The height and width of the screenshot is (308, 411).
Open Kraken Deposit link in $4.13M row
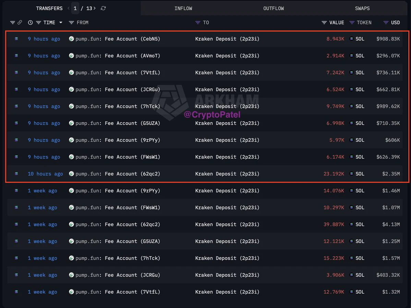pos(227,224)
